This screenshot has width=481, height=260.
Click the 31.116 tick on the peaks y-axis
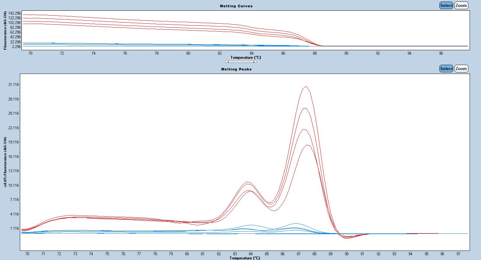point(14,85)
